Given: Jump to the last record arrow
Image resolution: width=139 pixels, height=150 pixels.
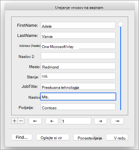Looking at the screenshot, I should 117,121.
